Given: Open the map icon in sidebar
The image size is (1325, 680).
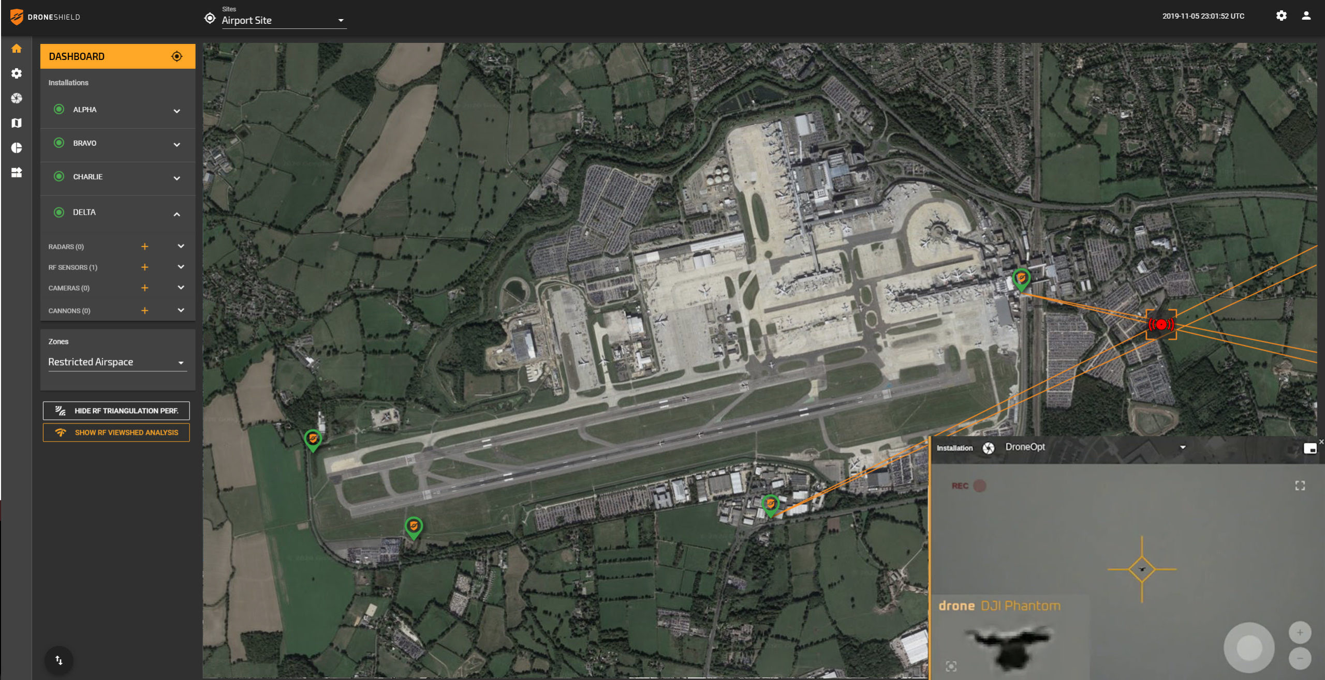Looking at the screenshot, I should pyautogui.click(x=17, y=123).
